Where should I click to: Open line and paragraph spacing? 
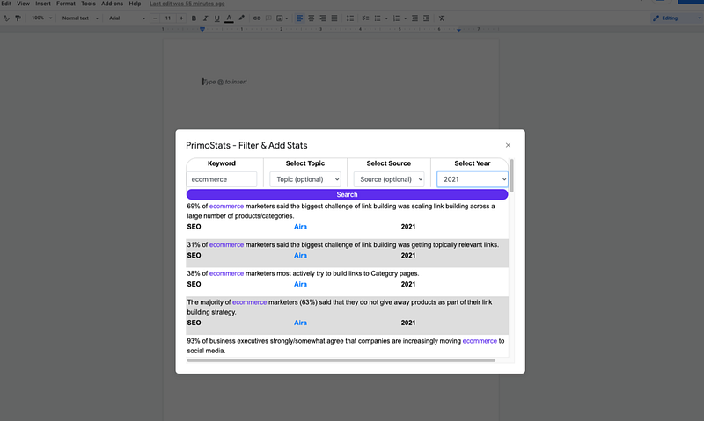click(x=350, y=18)
